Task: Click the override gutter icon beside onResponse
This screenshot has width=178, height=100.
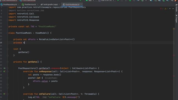Action: click(x=4, y=71)
